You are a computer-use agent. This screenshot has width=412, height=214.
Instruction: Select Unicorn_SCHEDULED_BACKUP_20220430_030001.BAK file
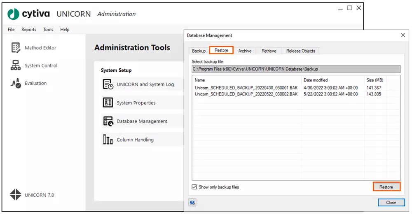point(246,88)
